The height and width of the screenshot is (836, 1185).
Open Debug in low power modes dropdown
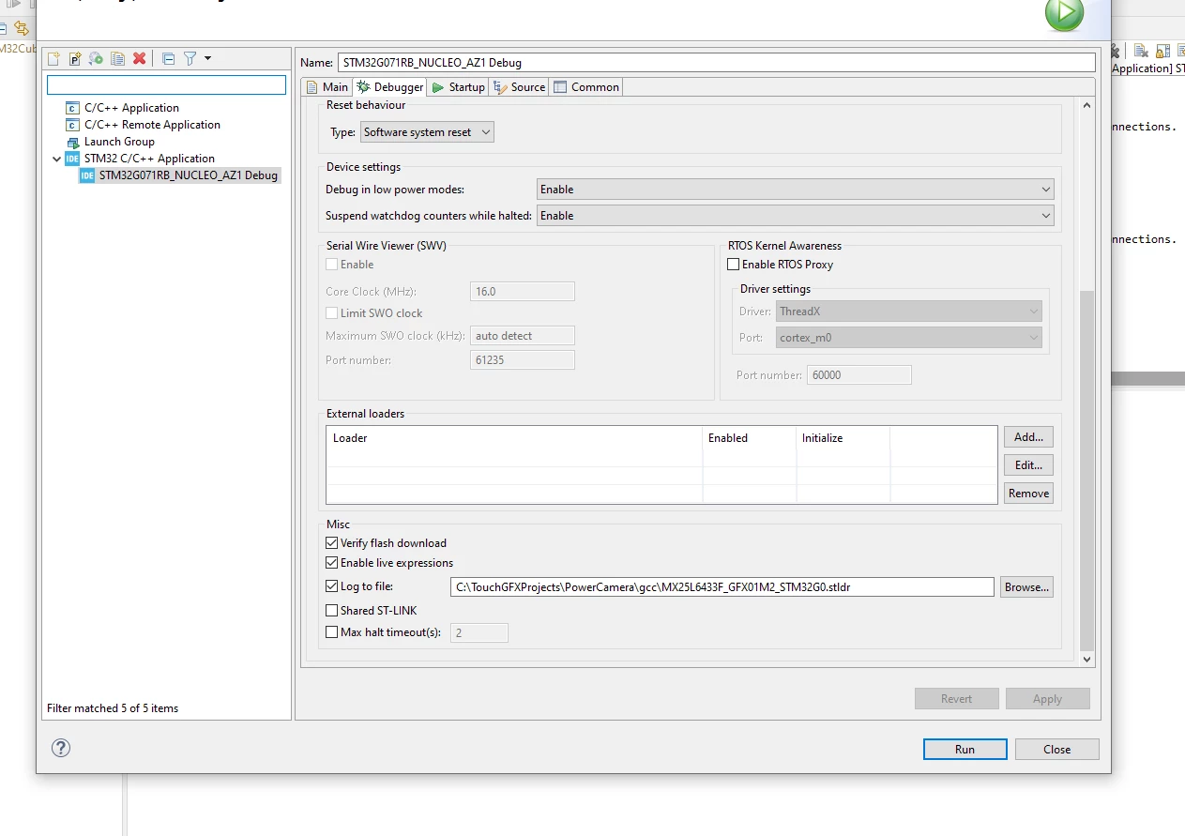[795, 190]
